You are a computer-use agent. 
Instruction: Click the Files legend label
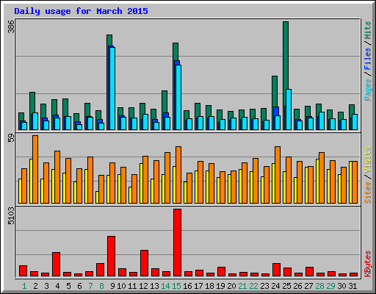[367, 58]
